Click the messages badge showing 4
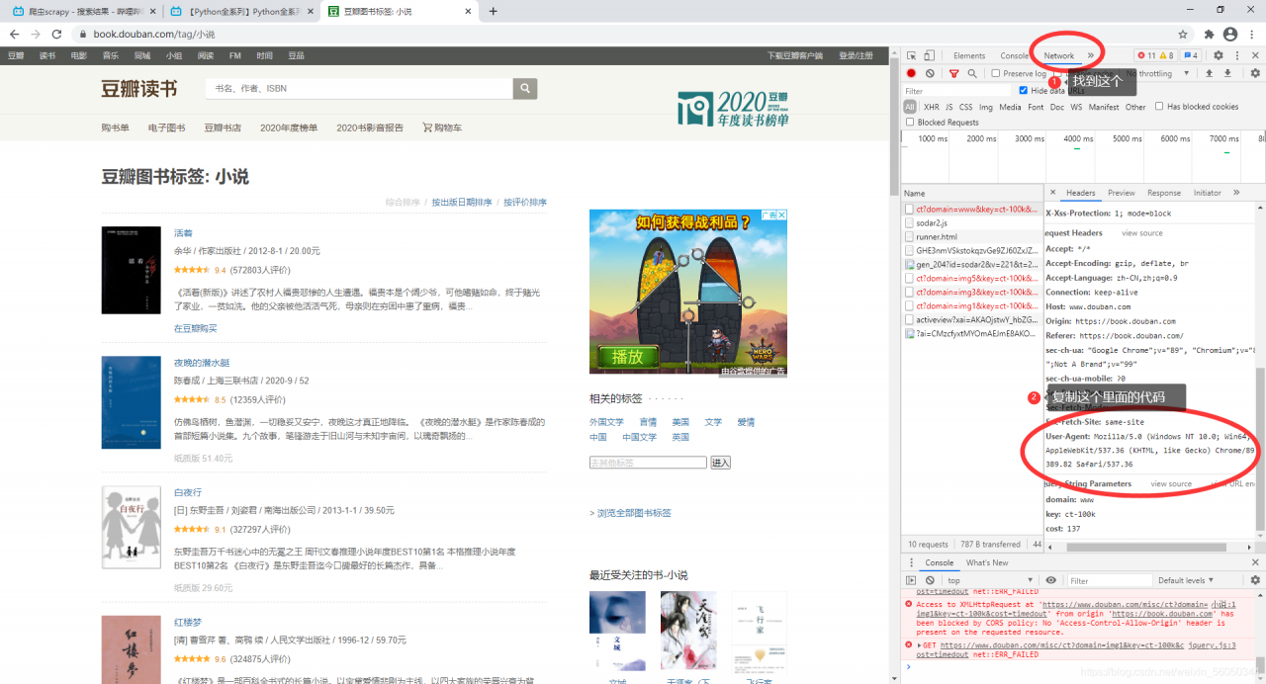This screenshot has height=684, width=1266. (1191, 55)
